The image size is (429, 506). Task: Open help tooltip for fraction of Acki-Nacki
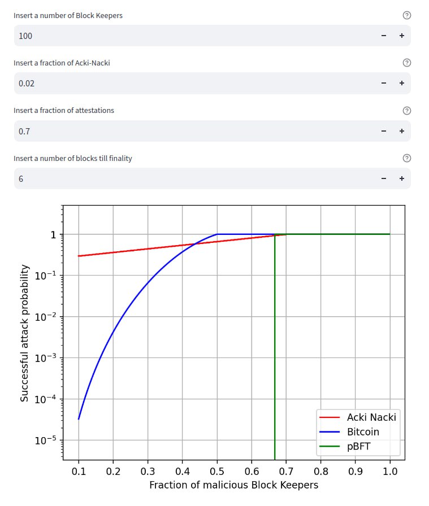[x=406, y=63]
